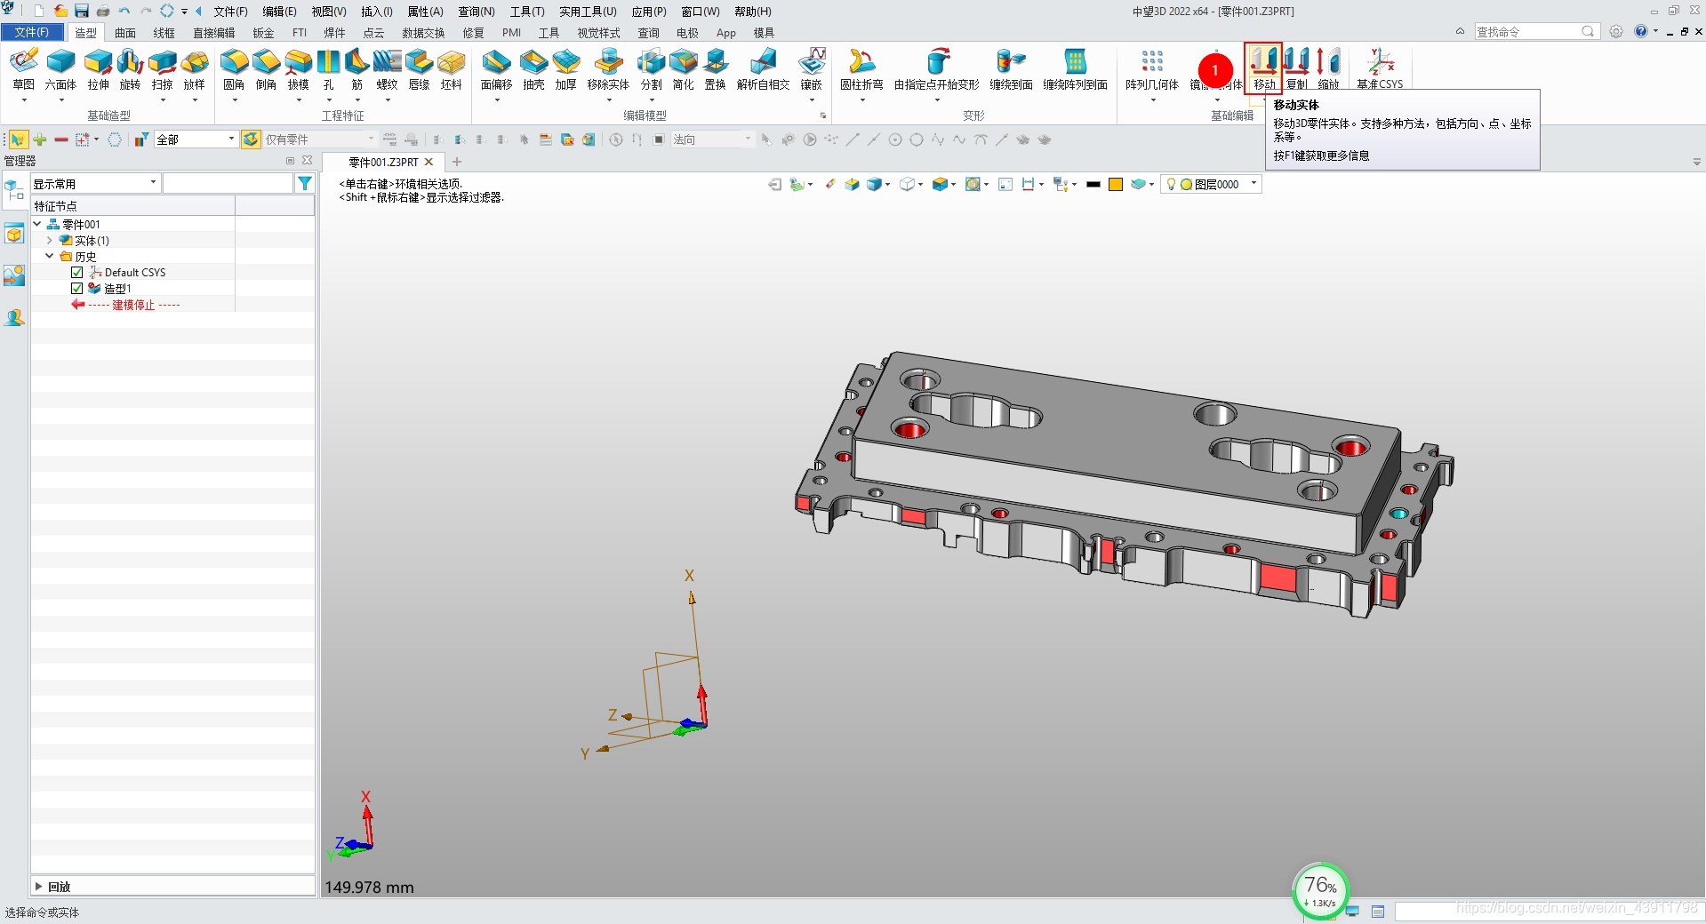Select the 简化 simplify tool

pyautogui.click(x=683, y=69)
